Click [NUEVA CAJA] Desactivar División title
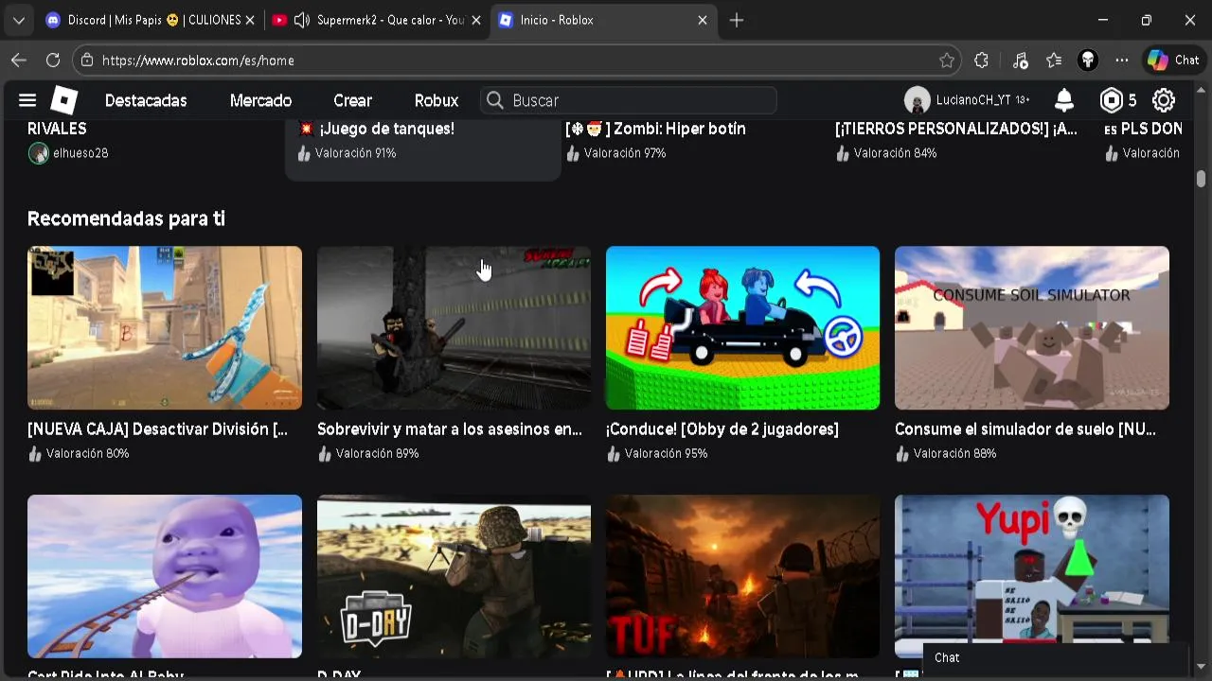This screenshot has height=681, width=1212. [x=157, y=429]
